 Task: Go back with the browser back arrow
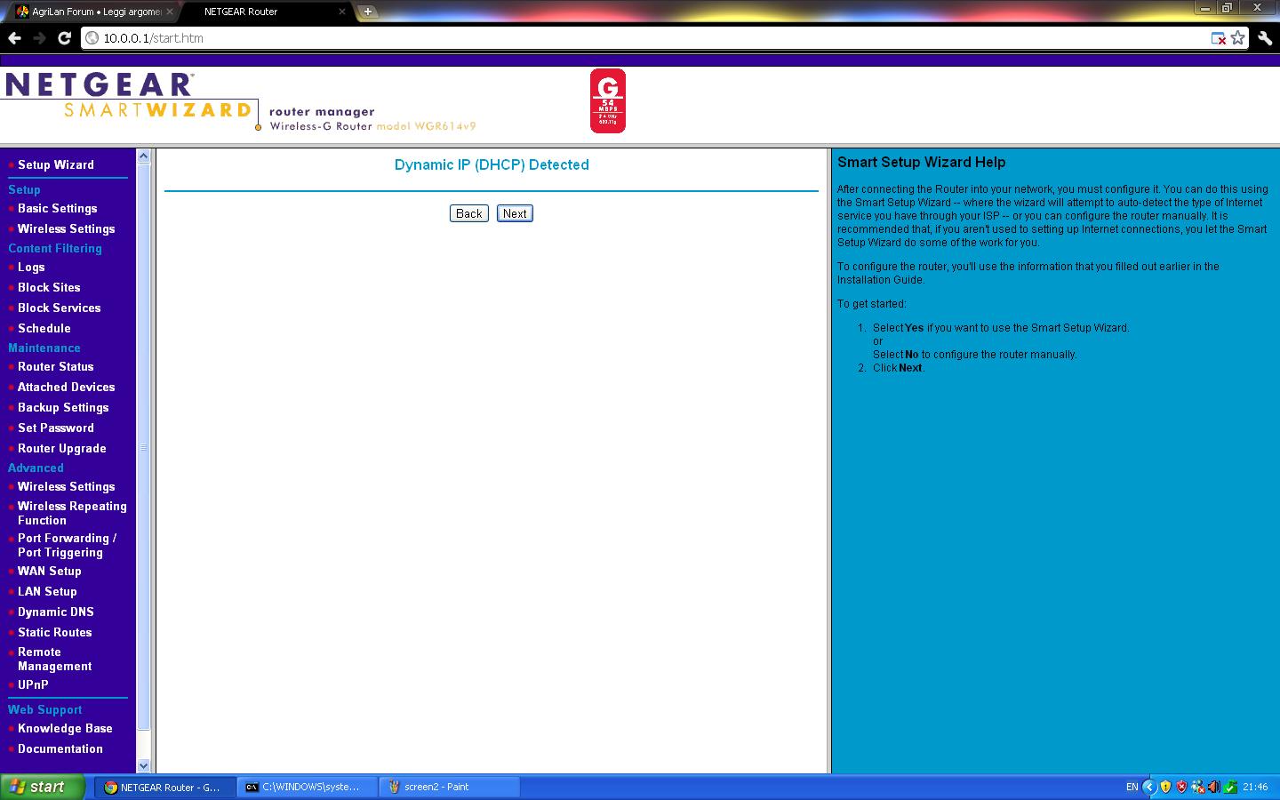[x=14, y=38]
